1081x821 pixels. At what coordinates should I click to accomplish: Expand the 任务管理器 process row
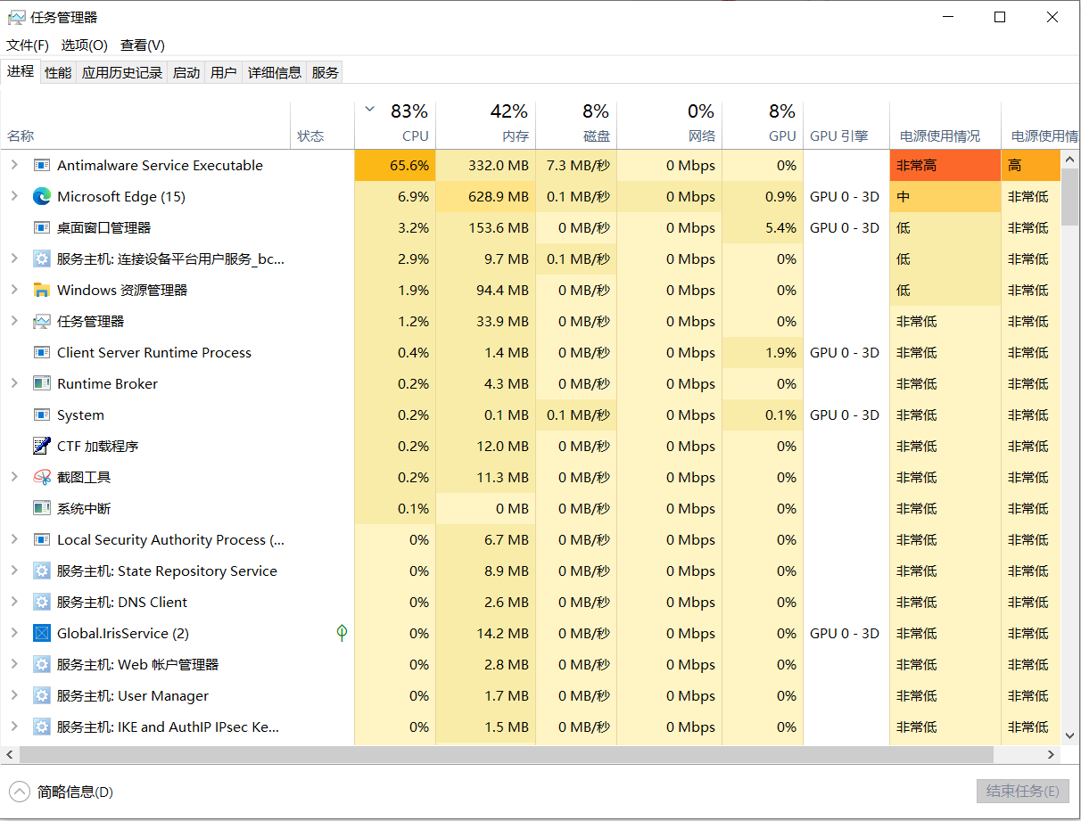13,321
